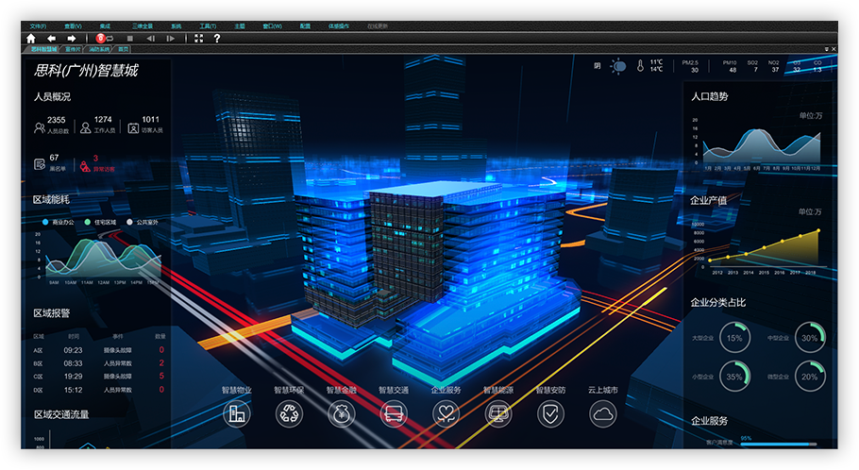The height and width of the screenshot is (470, 859).
Task: Click the blacklist 67 icon
Action: [40, 164]
